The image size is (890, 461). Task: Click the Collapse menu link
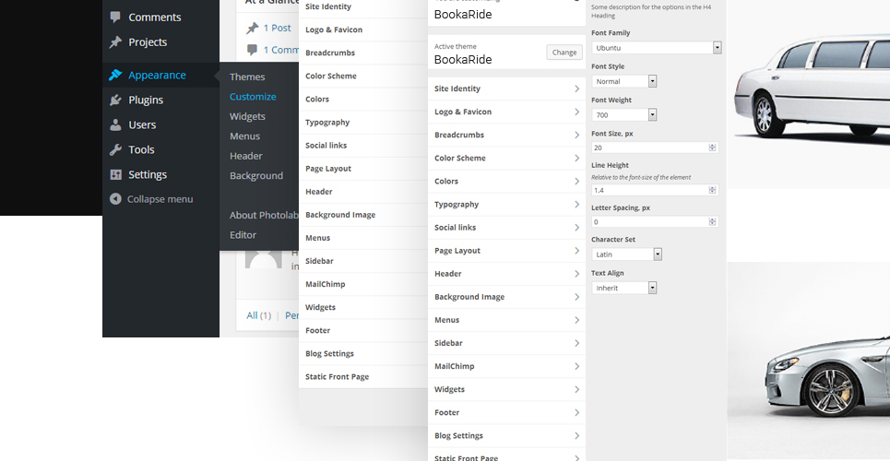(x=160, y=199)
